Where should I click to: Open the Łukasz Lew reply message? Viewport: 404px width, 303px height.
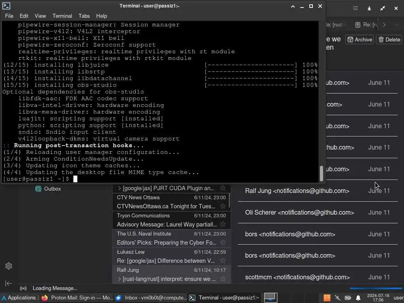click(171, 256)
